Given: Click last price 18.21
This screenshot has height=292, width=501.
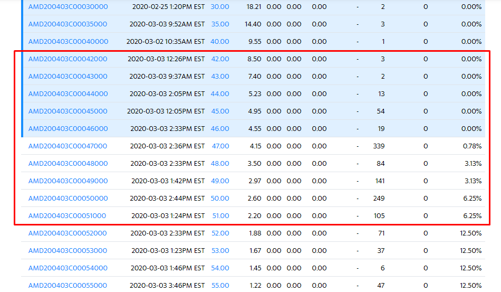Looking at the screenshot, I should click(254, 7).
